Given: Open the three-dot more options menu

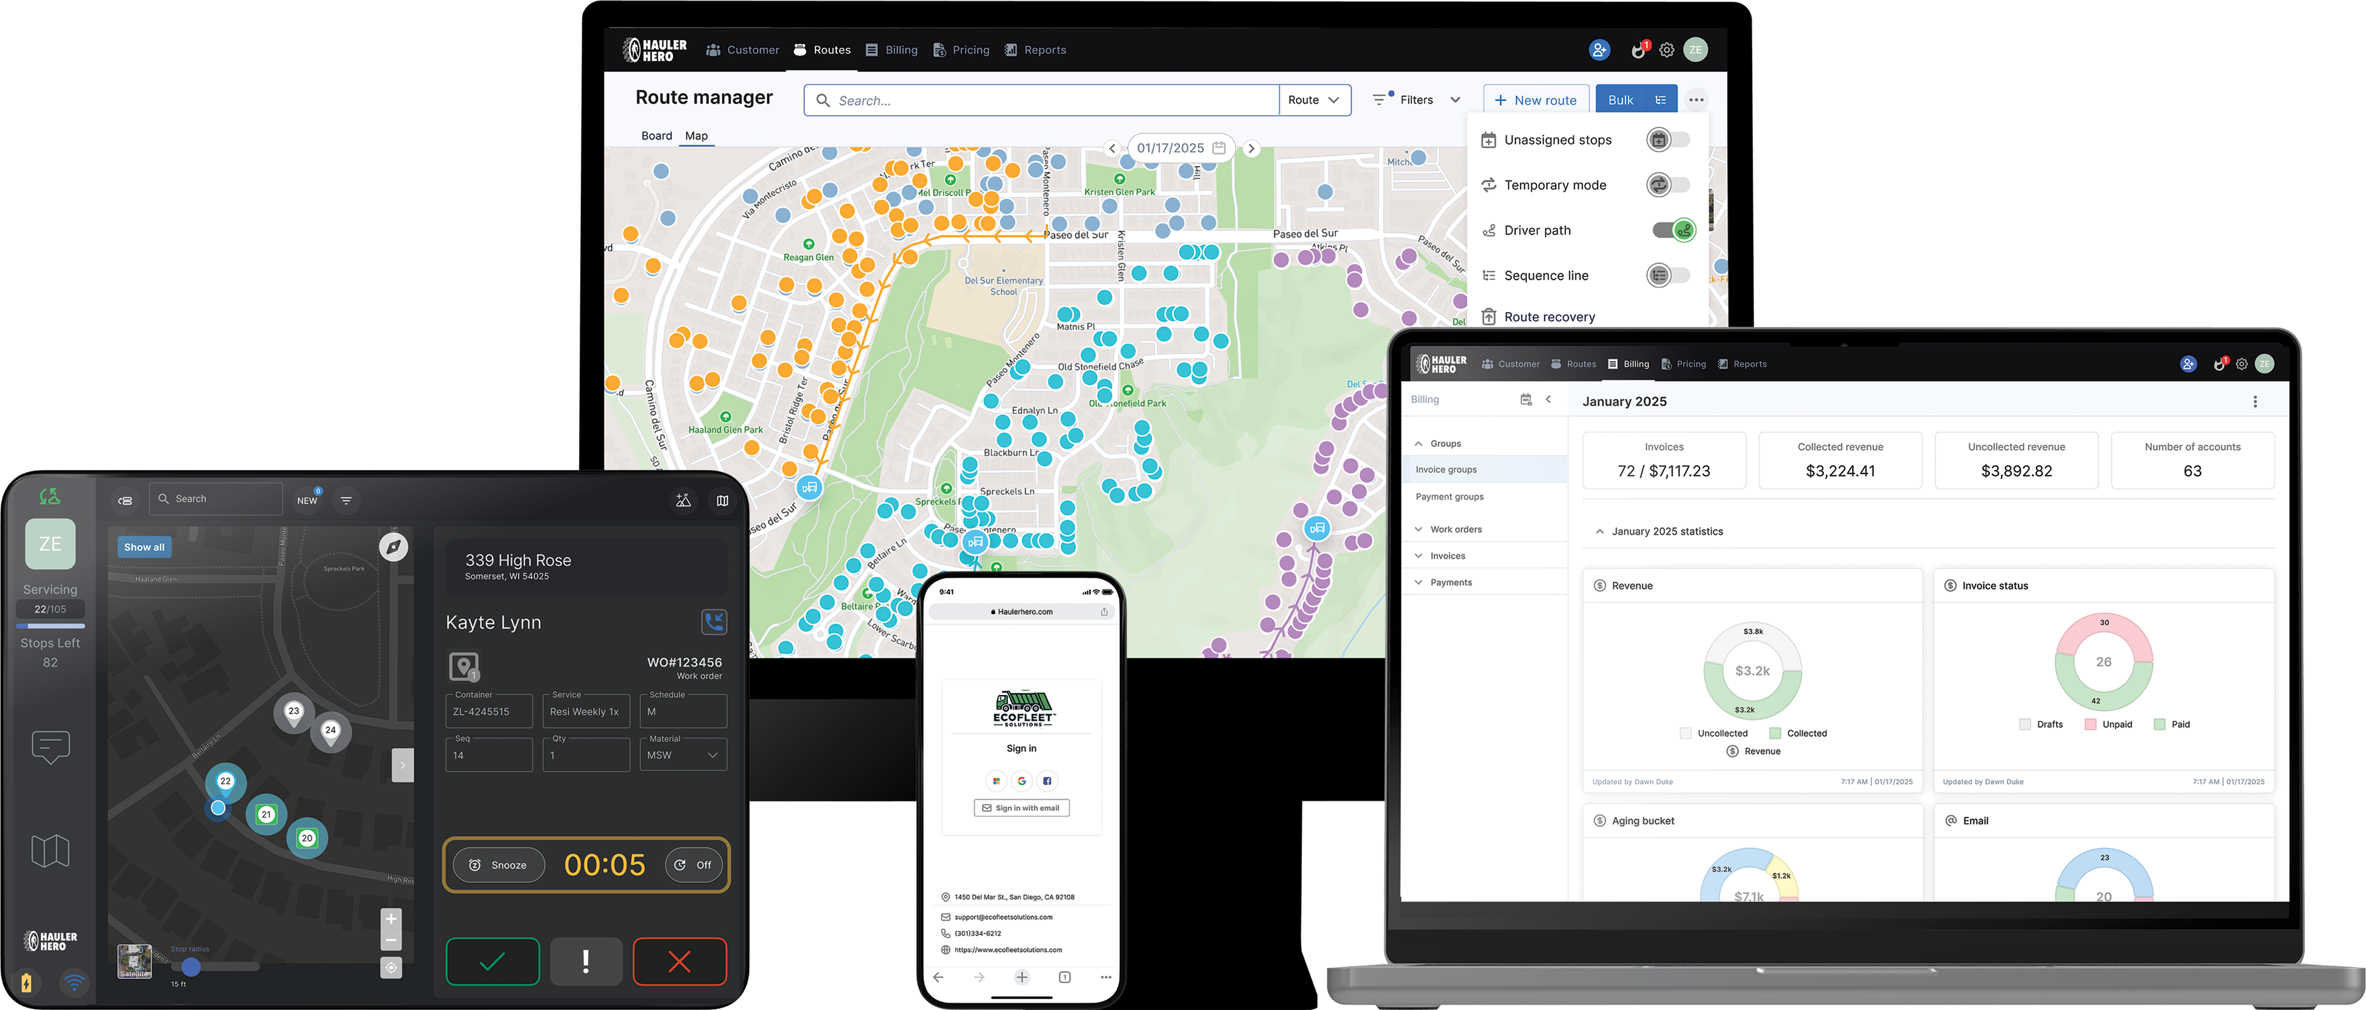Looking at the screenshot, I should tap(1696, 100).
